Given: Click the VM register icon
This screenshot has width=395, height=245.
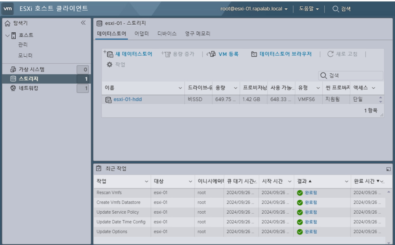Looking at the screenshot, I should coord(211,54).
